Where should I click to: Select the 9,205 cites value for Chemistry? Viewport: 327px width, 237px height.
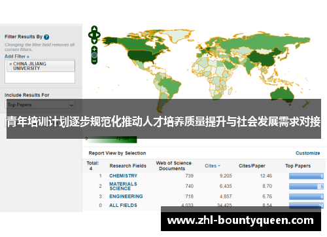pos(226,175)
